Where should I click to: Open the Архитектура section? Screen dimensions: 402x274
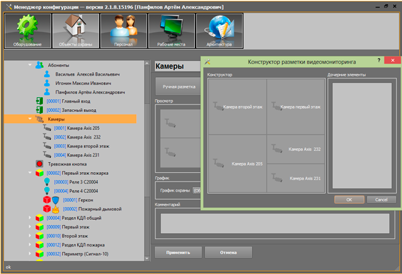(218, 30)
